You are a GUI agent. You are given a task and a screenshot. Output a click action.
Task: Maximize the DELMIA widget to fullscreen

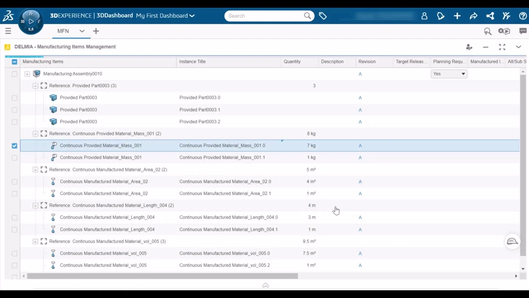point(502,47)
